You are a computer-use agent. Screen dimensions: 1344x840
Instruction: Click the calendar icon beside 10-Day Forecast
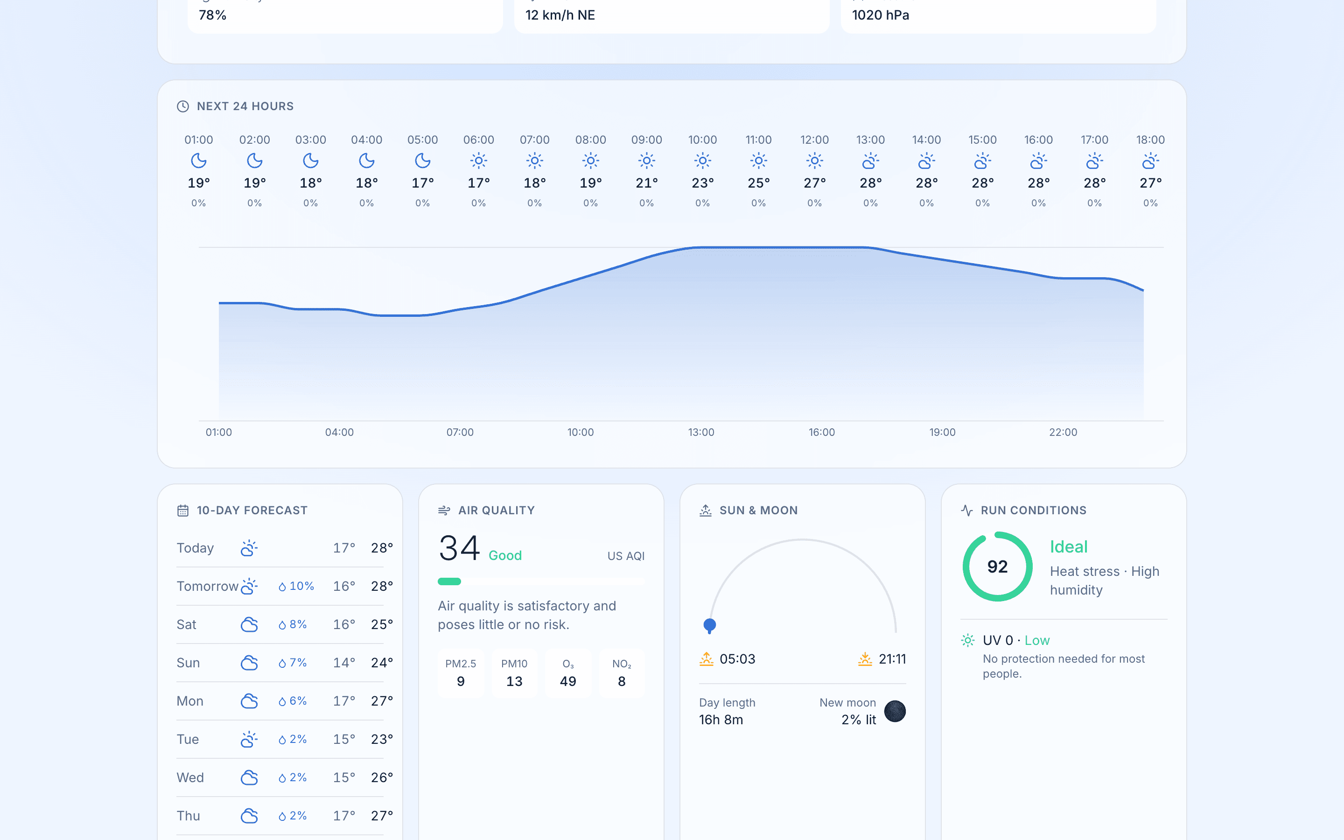pos(183,510)
